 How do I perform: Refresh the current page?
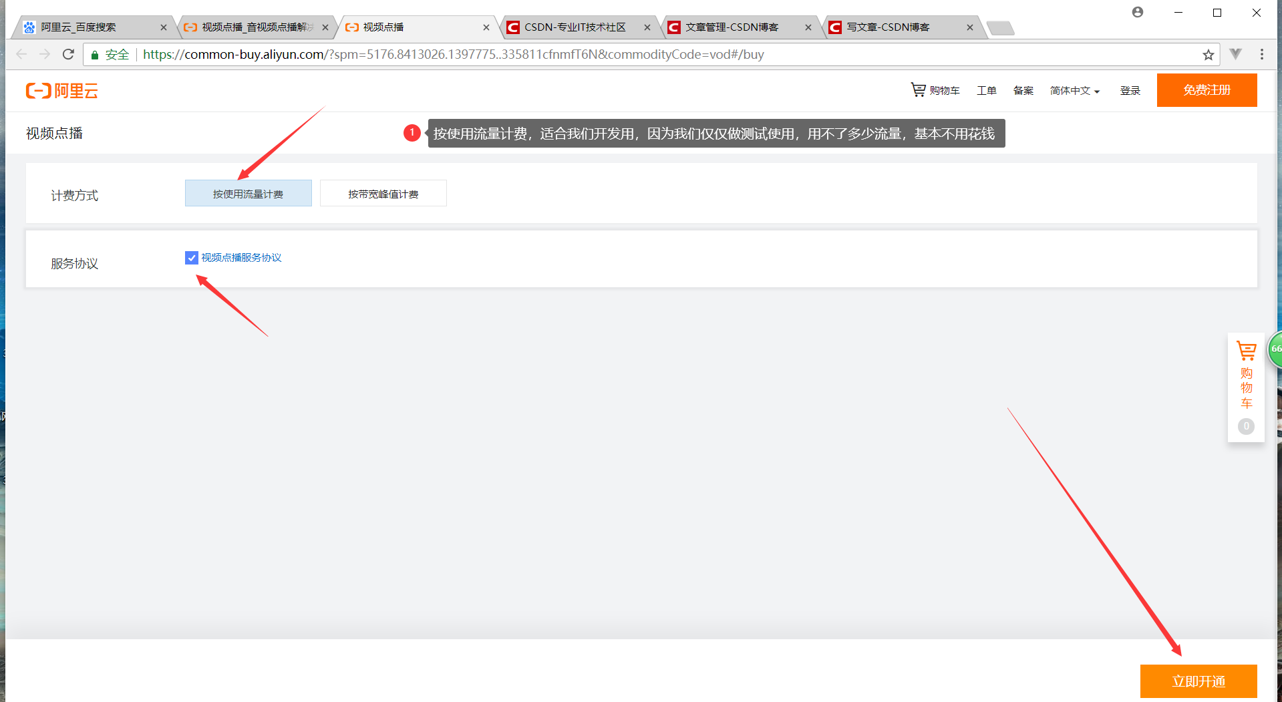click(x=68, y=54)
